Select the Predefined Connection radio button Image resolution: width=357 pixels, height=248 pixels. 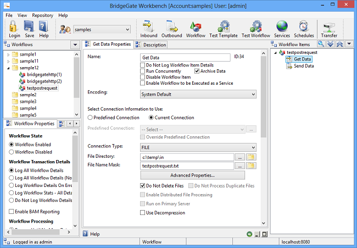pyautogui.click(x=91, y=118)
